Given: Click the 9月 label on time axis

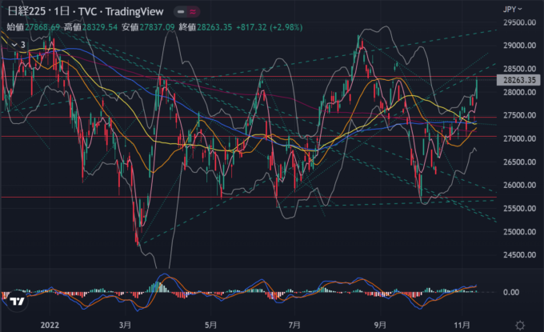Looking at the screenshot, I should coord(381,325).
